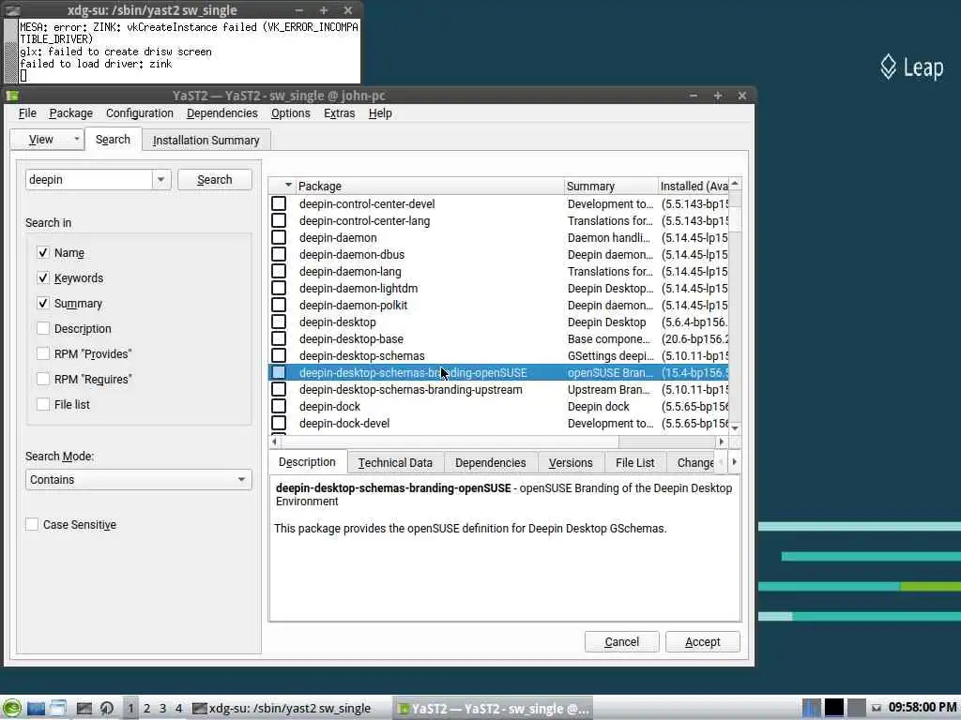This screenshot has width=961, height=720.
Task: Open the Extras menu
Action: click(340, 113)
